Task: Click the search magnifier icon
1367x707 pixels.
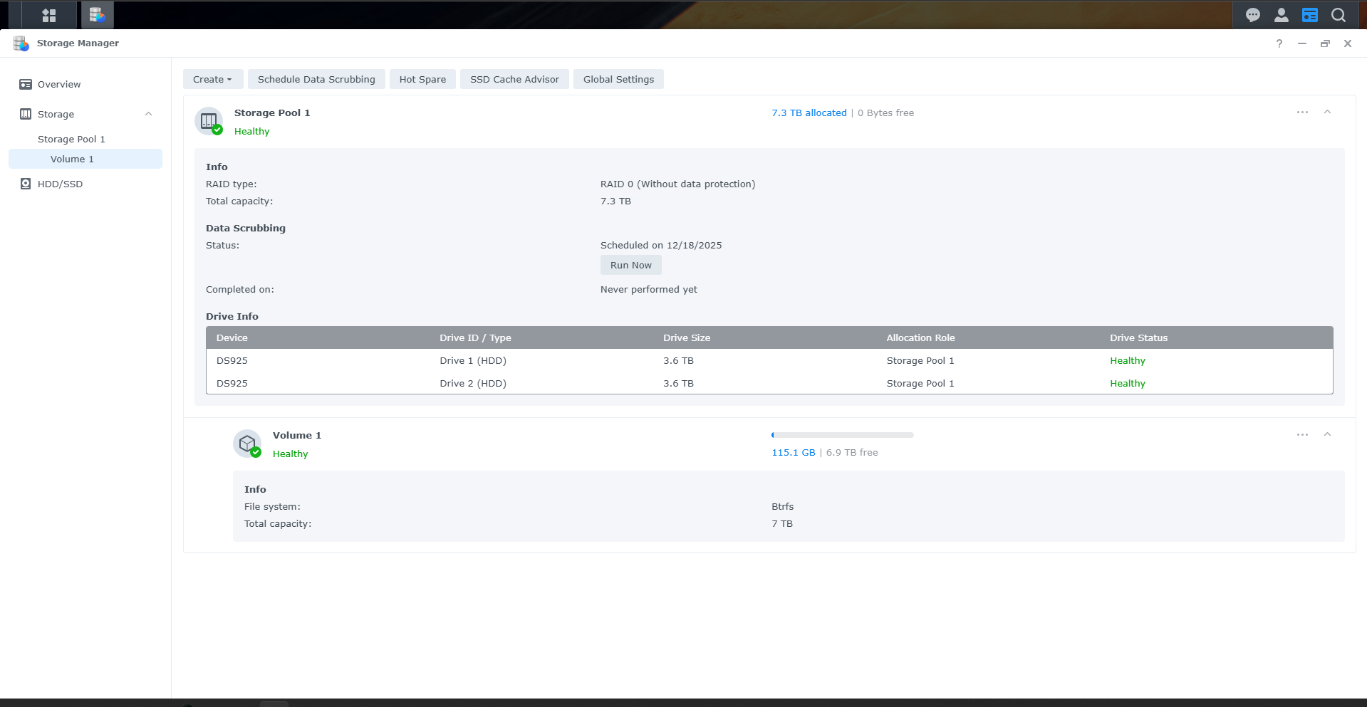Action: click(x=1338, y=15)
